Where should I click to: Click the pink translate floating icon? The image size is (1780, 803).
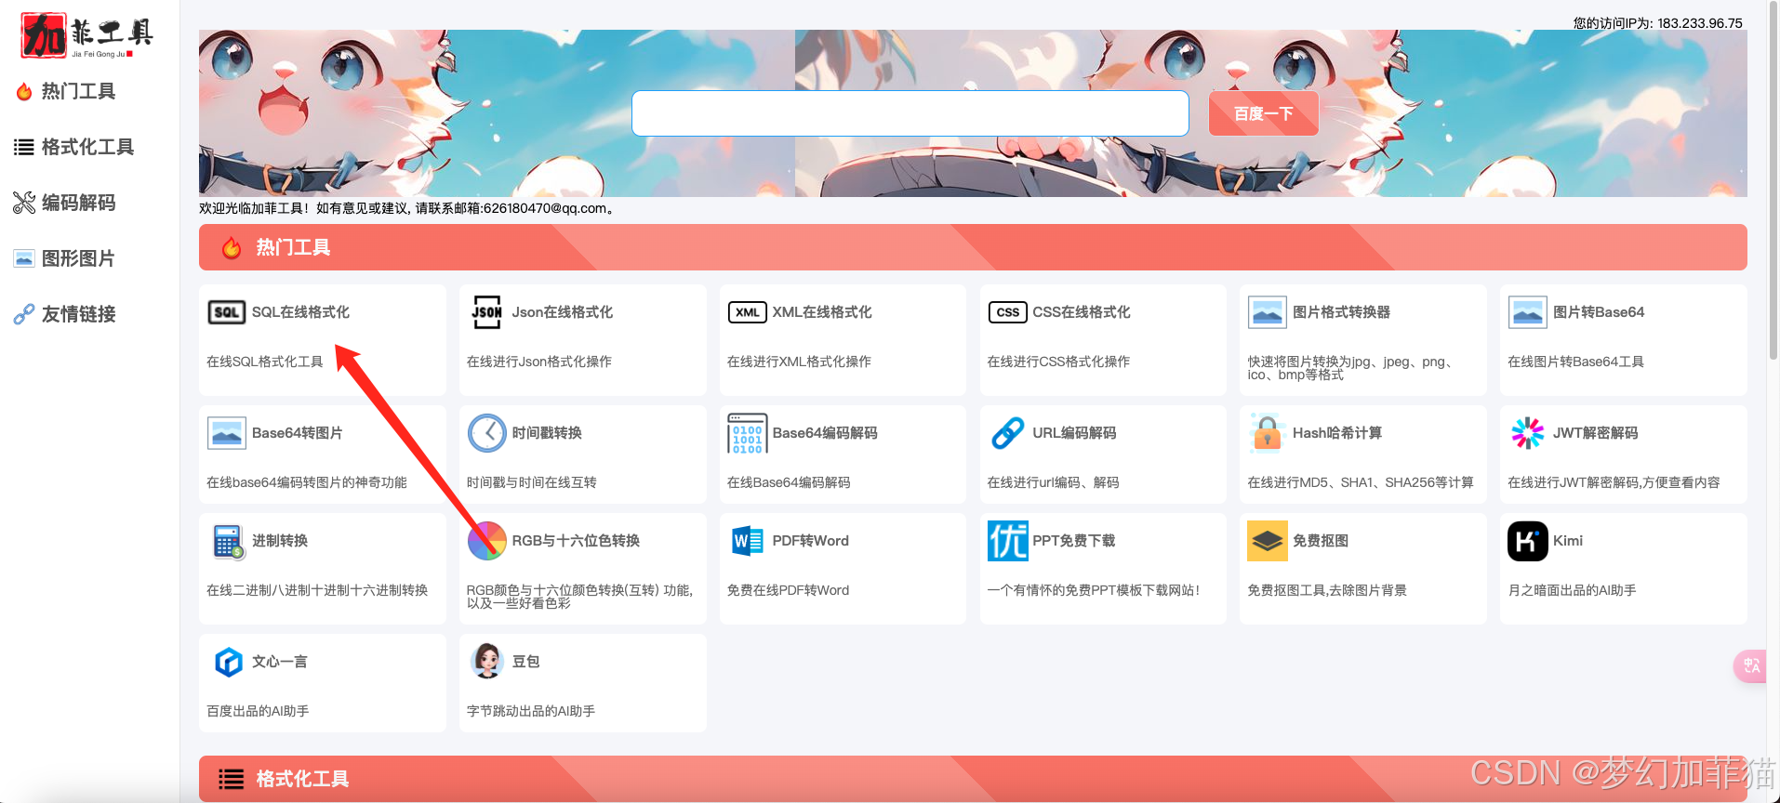tap(1751, 665)
